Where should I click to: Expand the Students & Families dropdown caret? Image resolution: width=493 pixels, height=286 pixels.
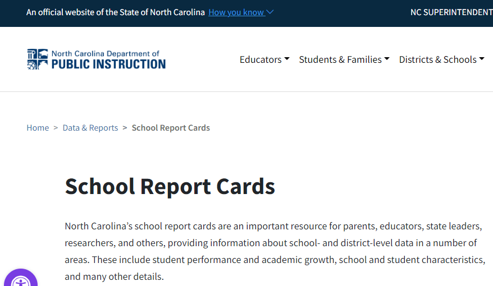click(387, 59)
